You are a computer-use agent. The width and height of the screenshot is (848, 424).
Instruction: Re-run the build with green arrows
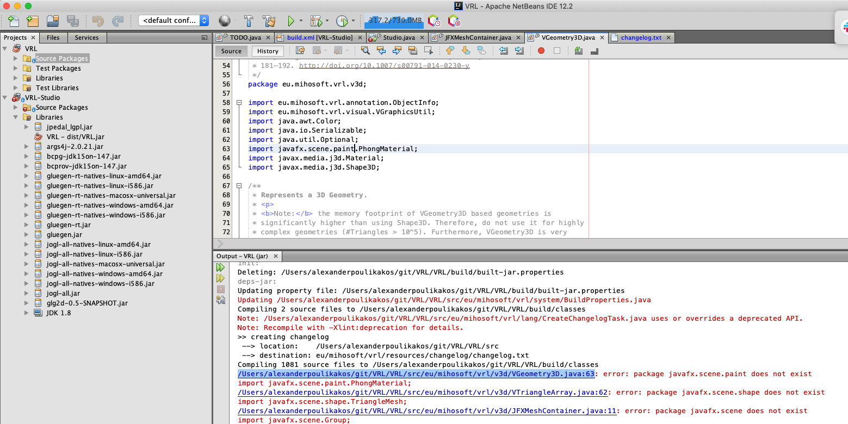[x=220, y=267]
